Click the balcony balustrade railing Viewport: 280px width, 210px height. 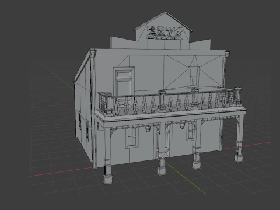[x=170, y=101]
